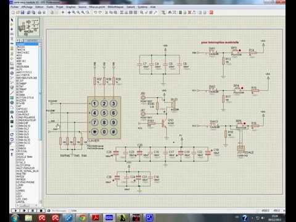Click keypad key 5 on schematic
This screenshot has width=296, height=222.
(104, 113)
